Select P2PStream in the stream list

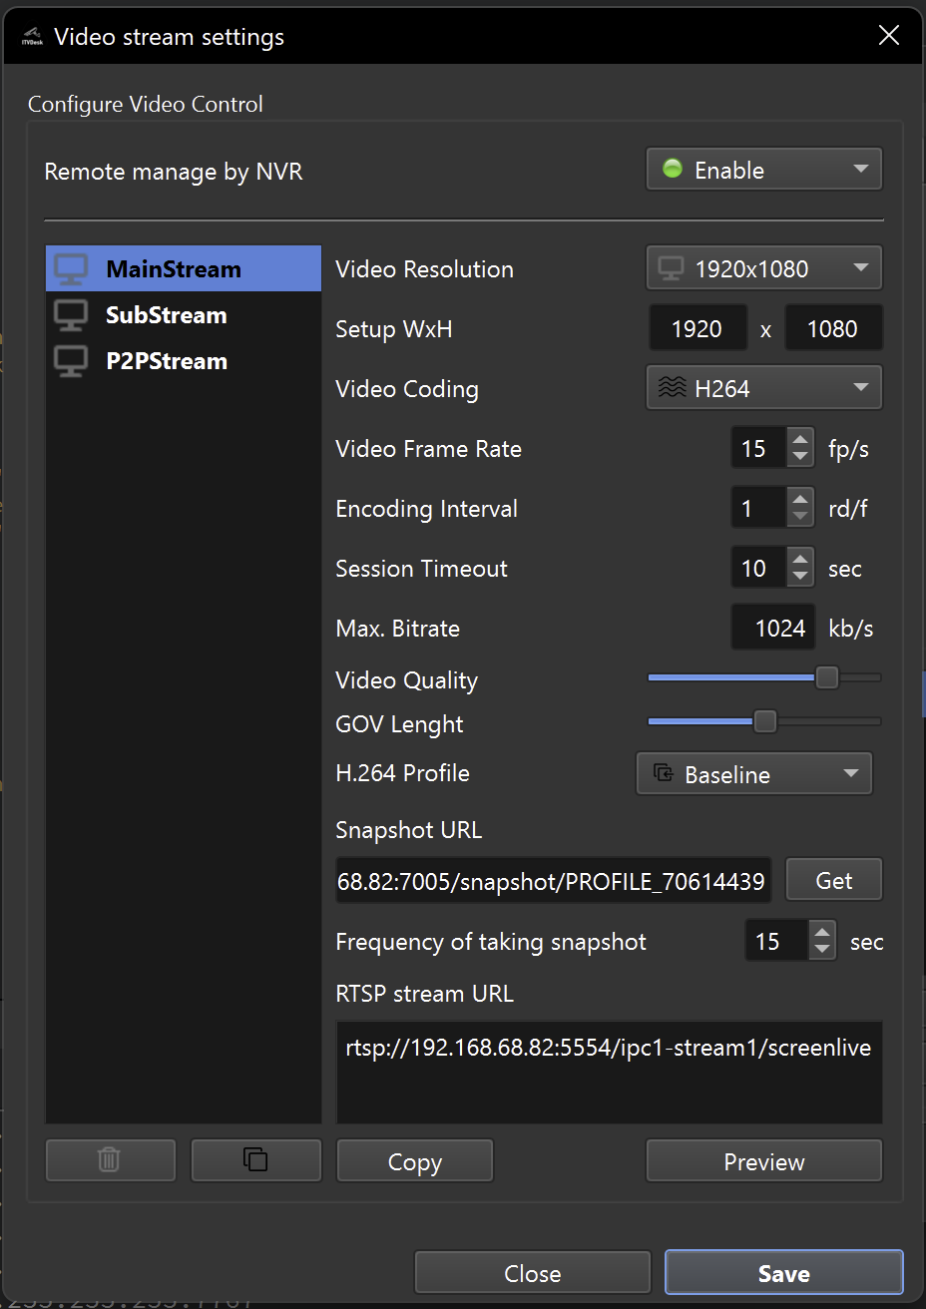click(167, 361)
